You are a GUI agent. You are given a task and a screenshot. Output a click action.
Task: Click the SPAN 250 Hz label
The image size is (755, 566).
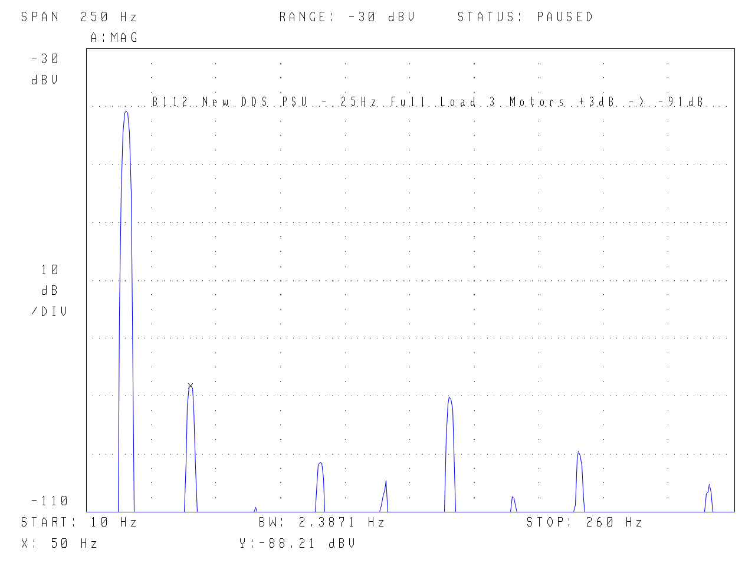click(x=79, y=17)
